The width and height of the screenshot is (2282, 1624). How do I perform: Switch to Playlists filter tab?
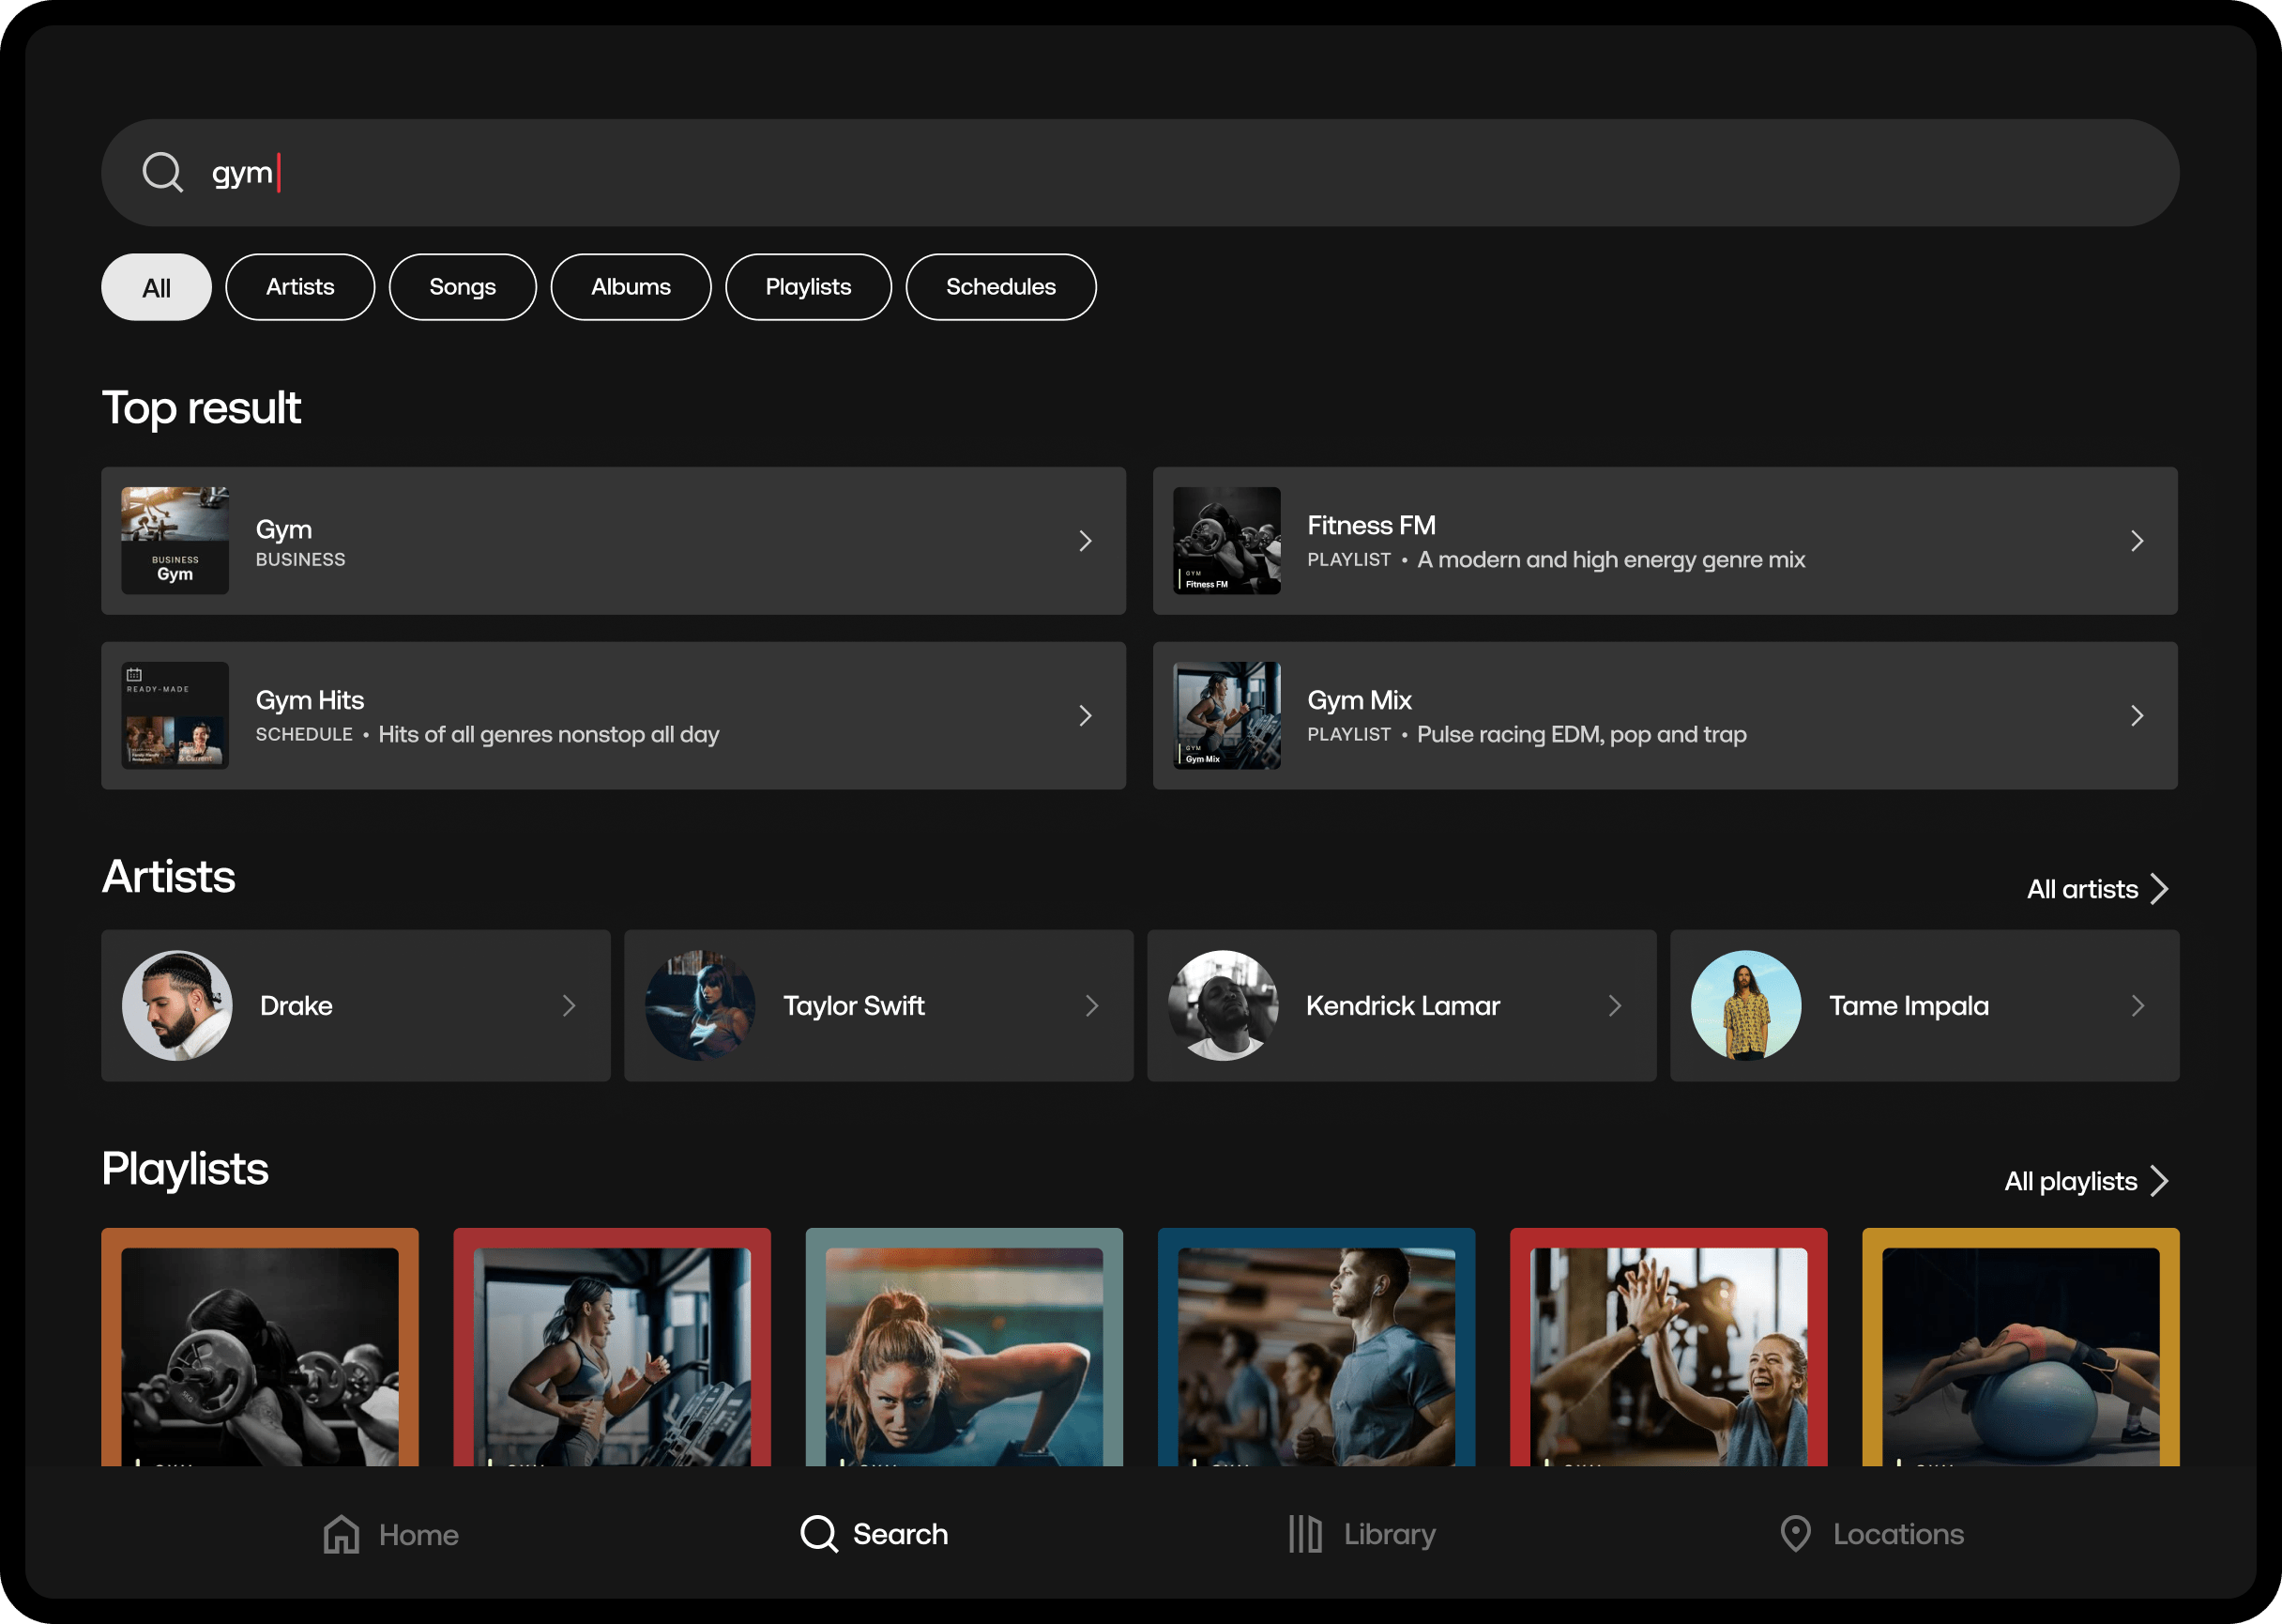[808, 287]
